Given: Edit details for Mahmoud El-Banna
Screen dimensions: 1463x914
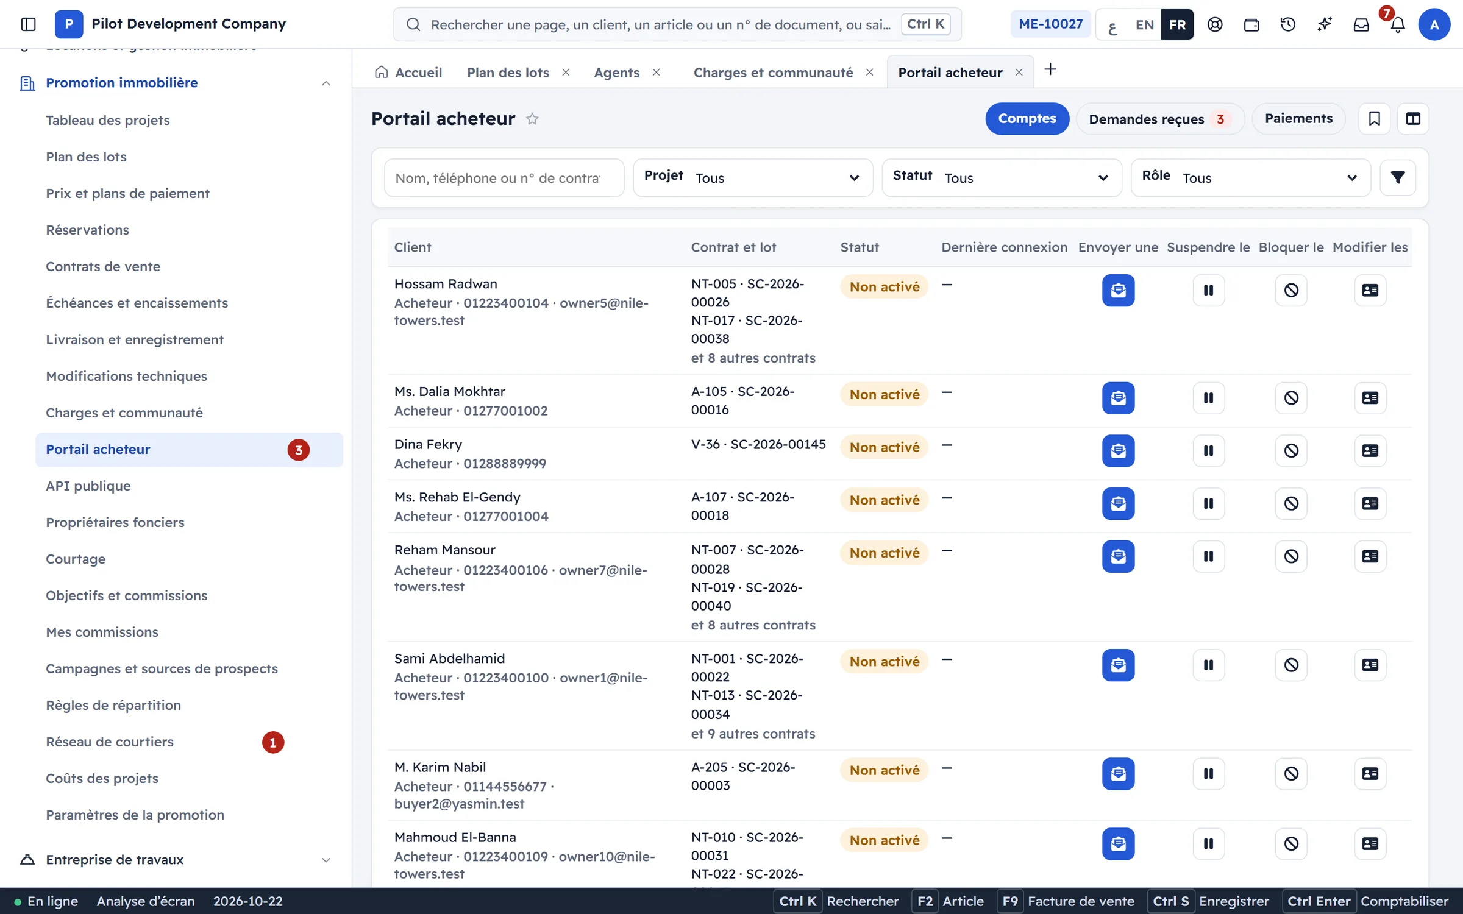Looking at the screenshot, I should click(1370, 844).
